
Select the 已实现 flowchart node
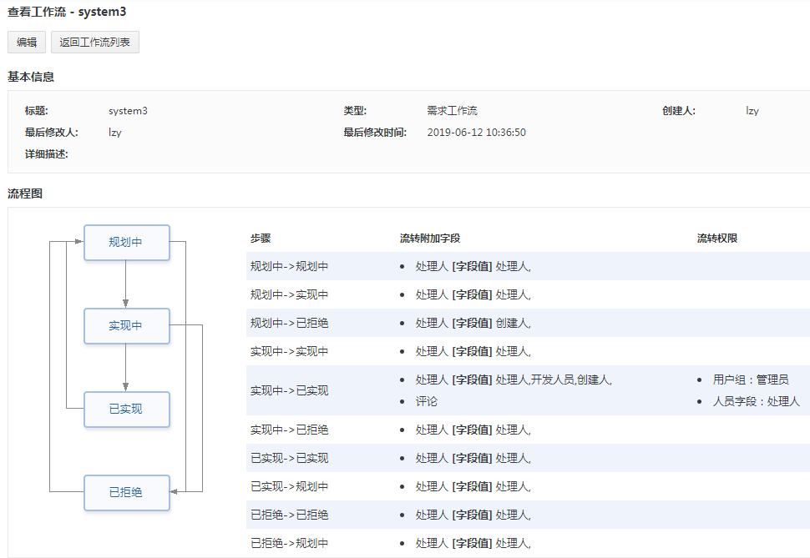[x=127, y=410]
